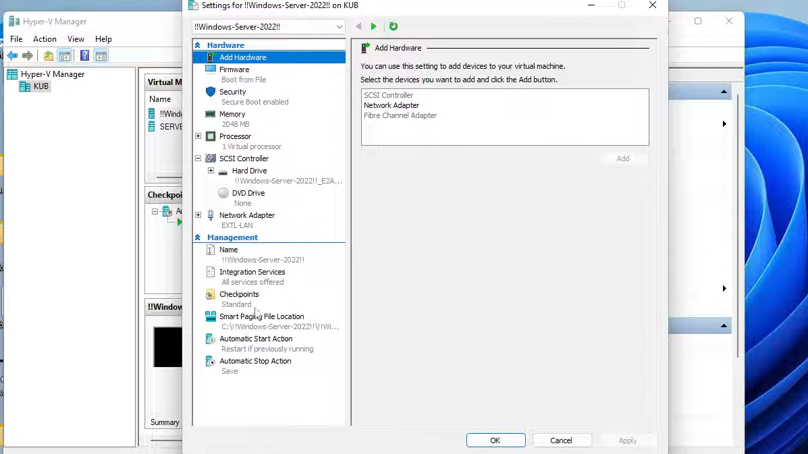This screenshot has height=454, width=808.
Task: Click the Memory chip icon
Action: pos(210,114)
